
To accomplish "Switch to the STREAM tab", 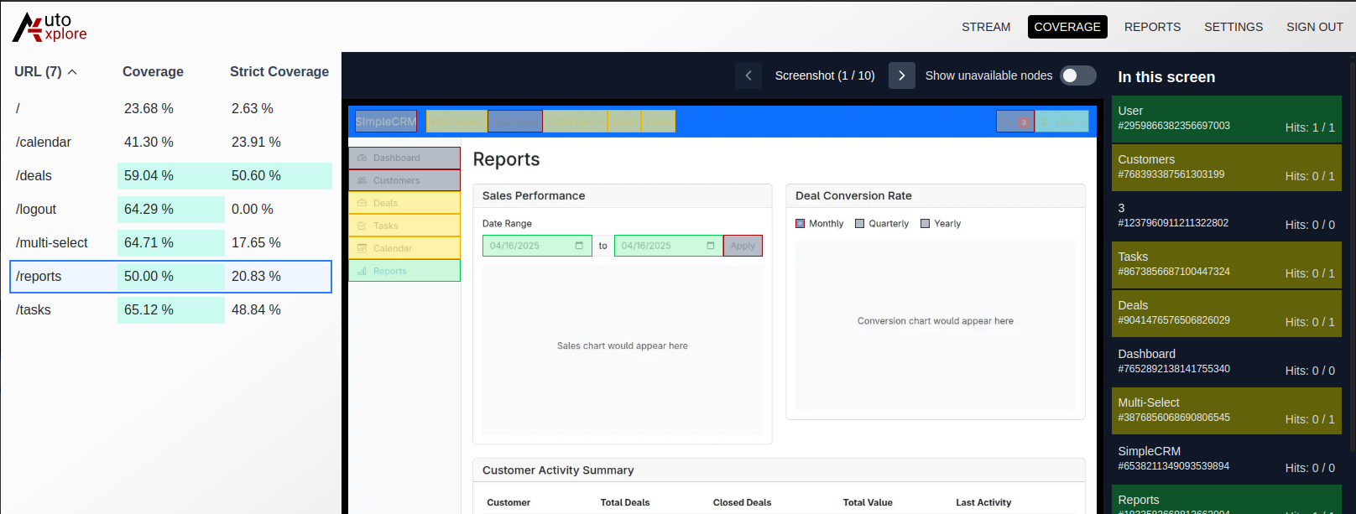I will 986,27.
